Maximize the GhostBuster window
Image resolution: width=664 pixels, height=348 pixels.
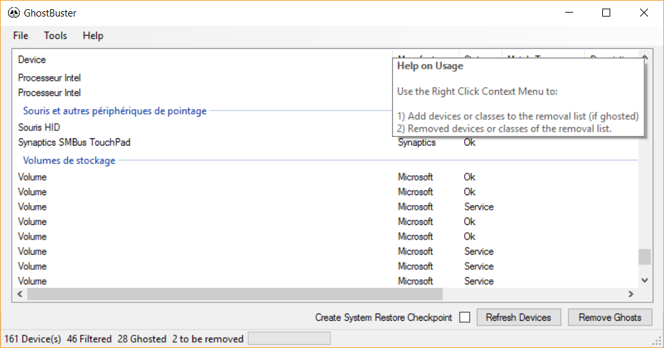pyautogui.click(x=606, y=13)
